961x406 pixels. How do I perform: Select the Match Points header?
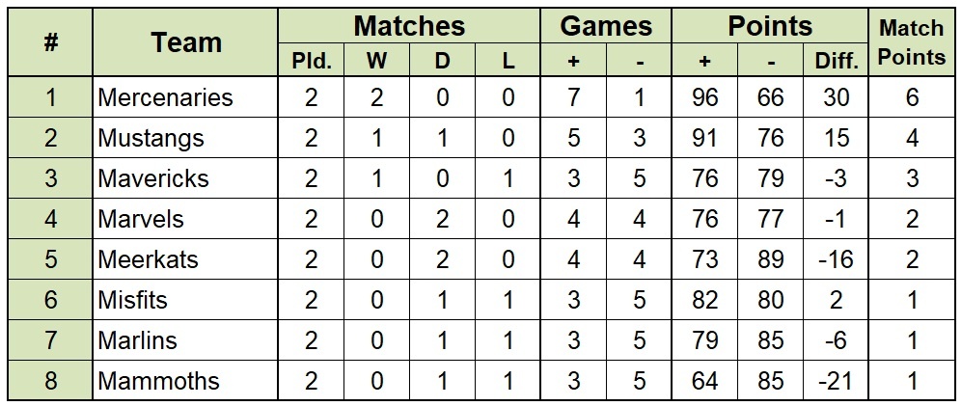click(x=912, y=42)
